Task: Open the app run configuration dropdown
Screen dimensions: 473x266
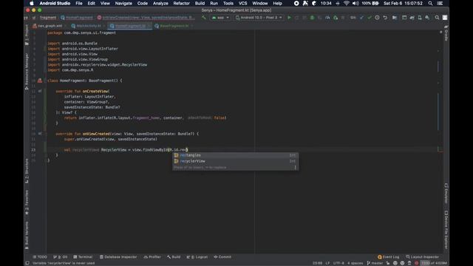Action: [x=220, y=18]
